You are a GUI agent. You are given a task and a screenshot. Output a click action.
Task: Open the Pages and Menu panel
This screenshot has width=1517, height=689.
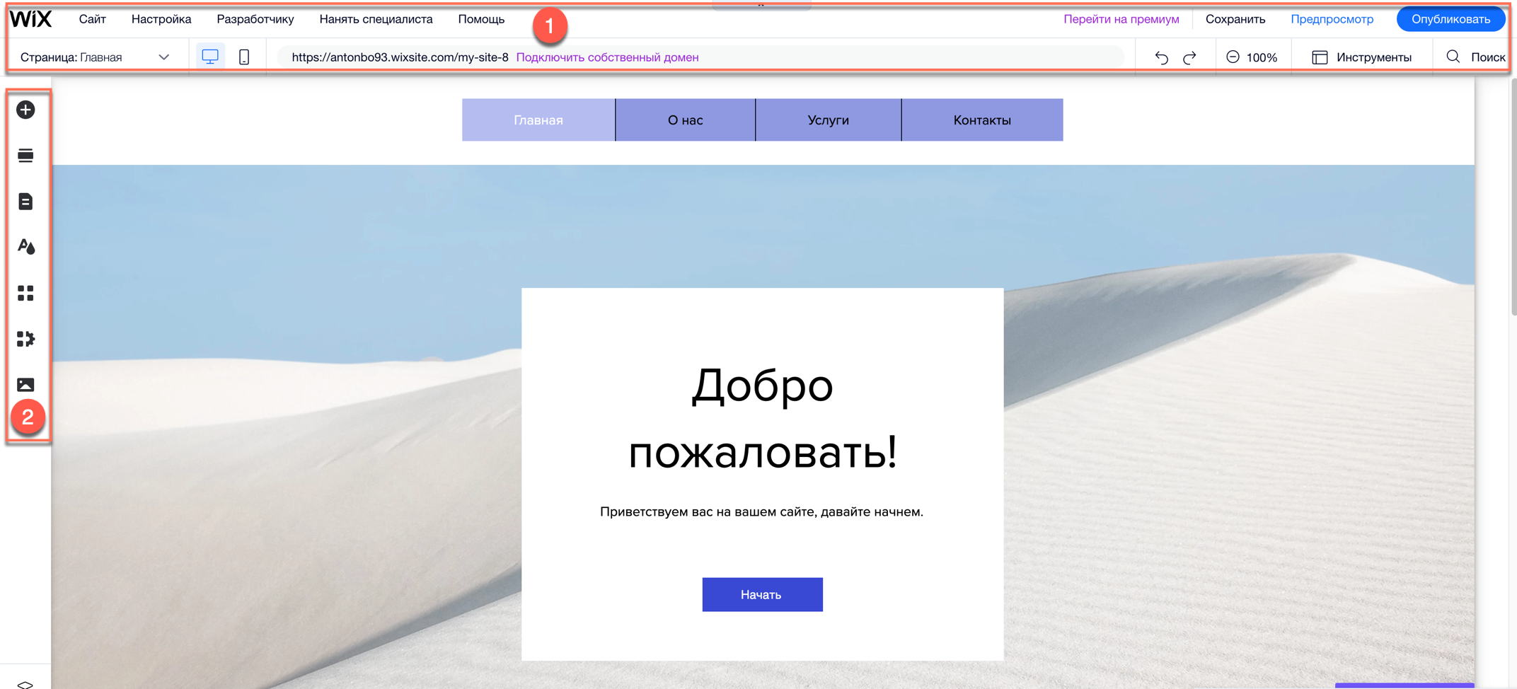coord(25,202)
